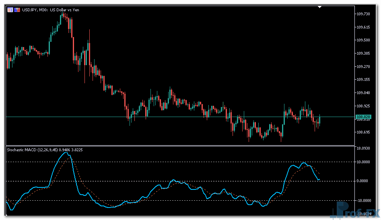Click the 10.0000 indicator level label
The height and width of the screenshot is (220, 381).
(x=363, y=162)
